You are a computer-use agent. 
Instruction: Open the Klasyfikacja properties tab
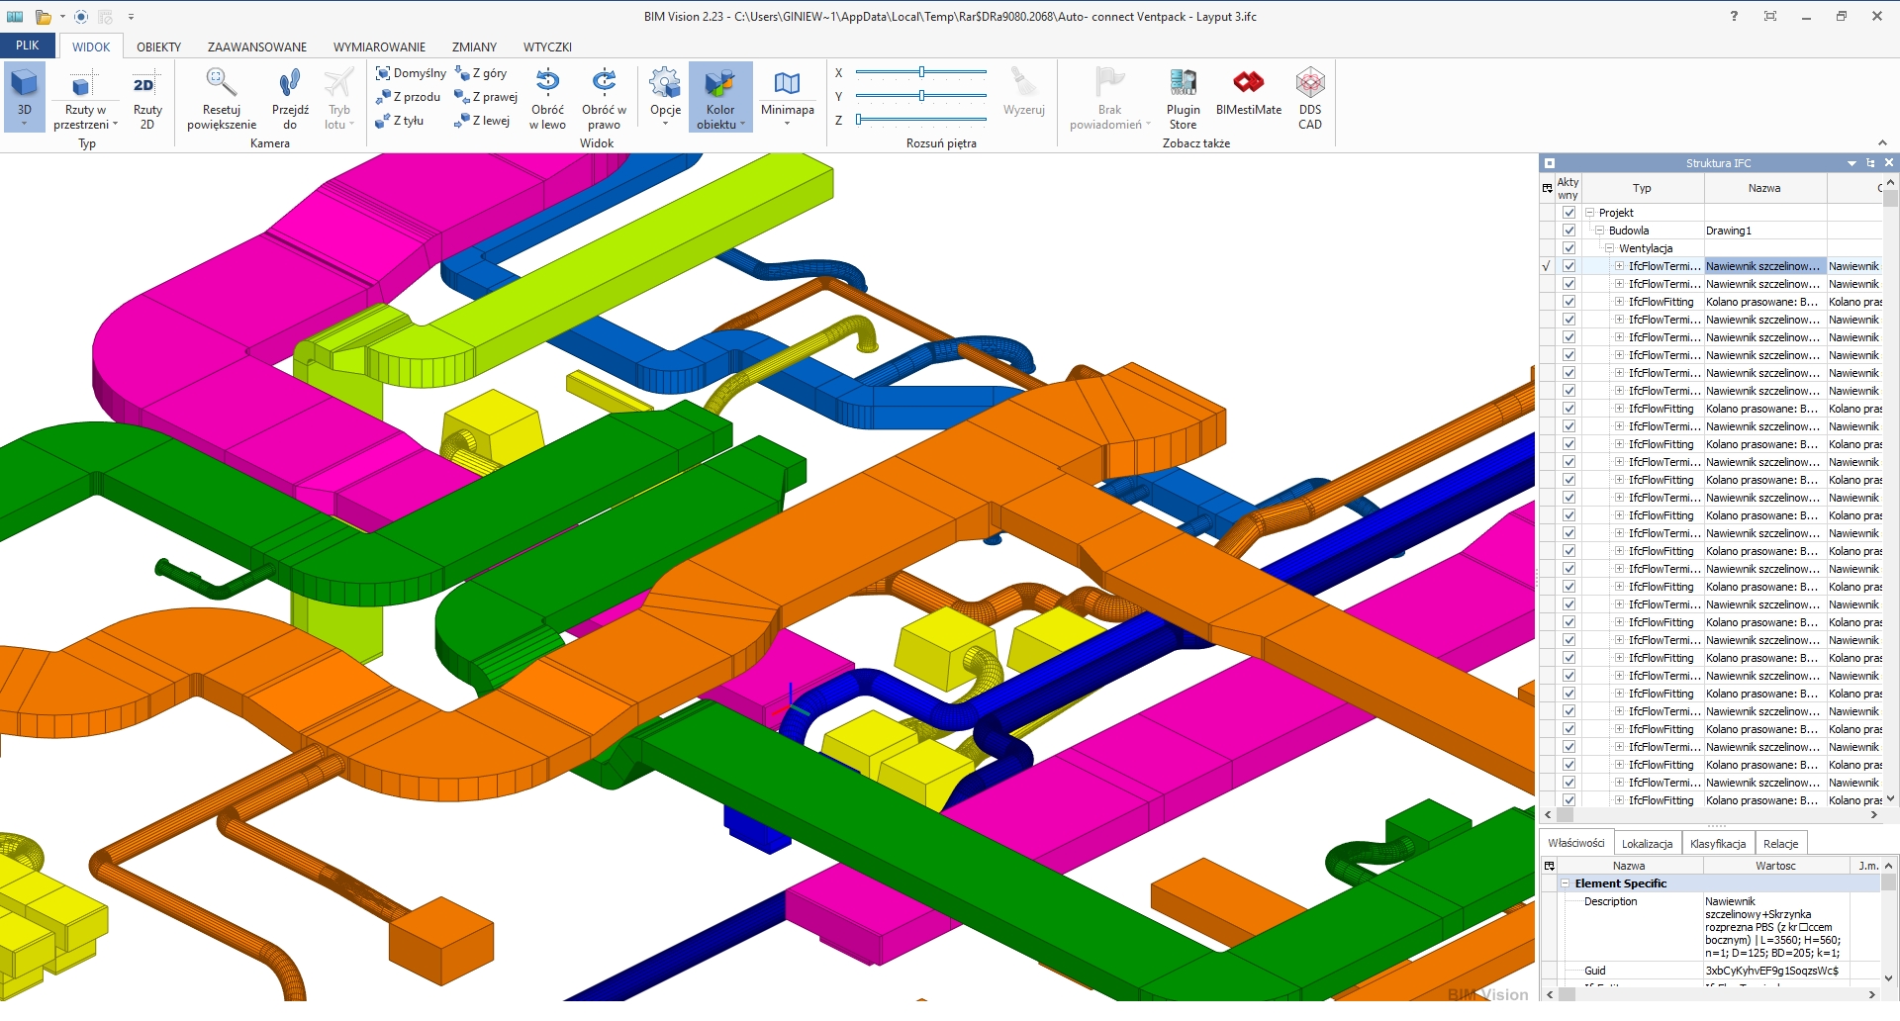click(x=1717, y=844)
